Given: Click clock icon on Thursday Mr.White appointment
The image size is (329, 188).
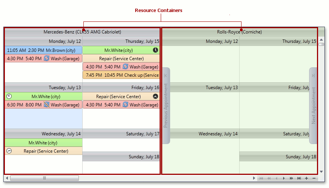Looking at the screenshot, I should coord(155,50).
